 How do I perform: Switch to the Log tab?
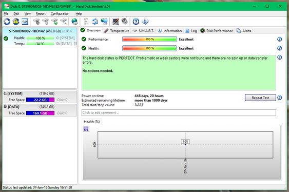pyautogui.click(x=191, y=31)
